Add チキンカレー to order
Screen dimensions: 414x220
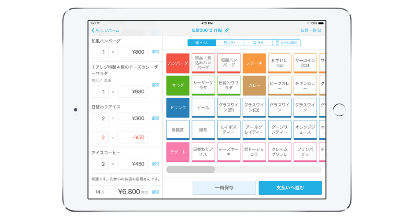click(x=305, y=85)
